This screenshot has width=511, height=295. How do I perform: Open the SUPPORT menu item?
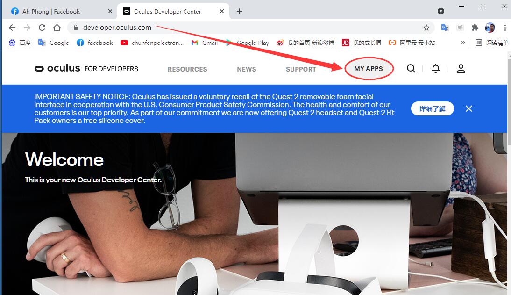tap(301, 69)
